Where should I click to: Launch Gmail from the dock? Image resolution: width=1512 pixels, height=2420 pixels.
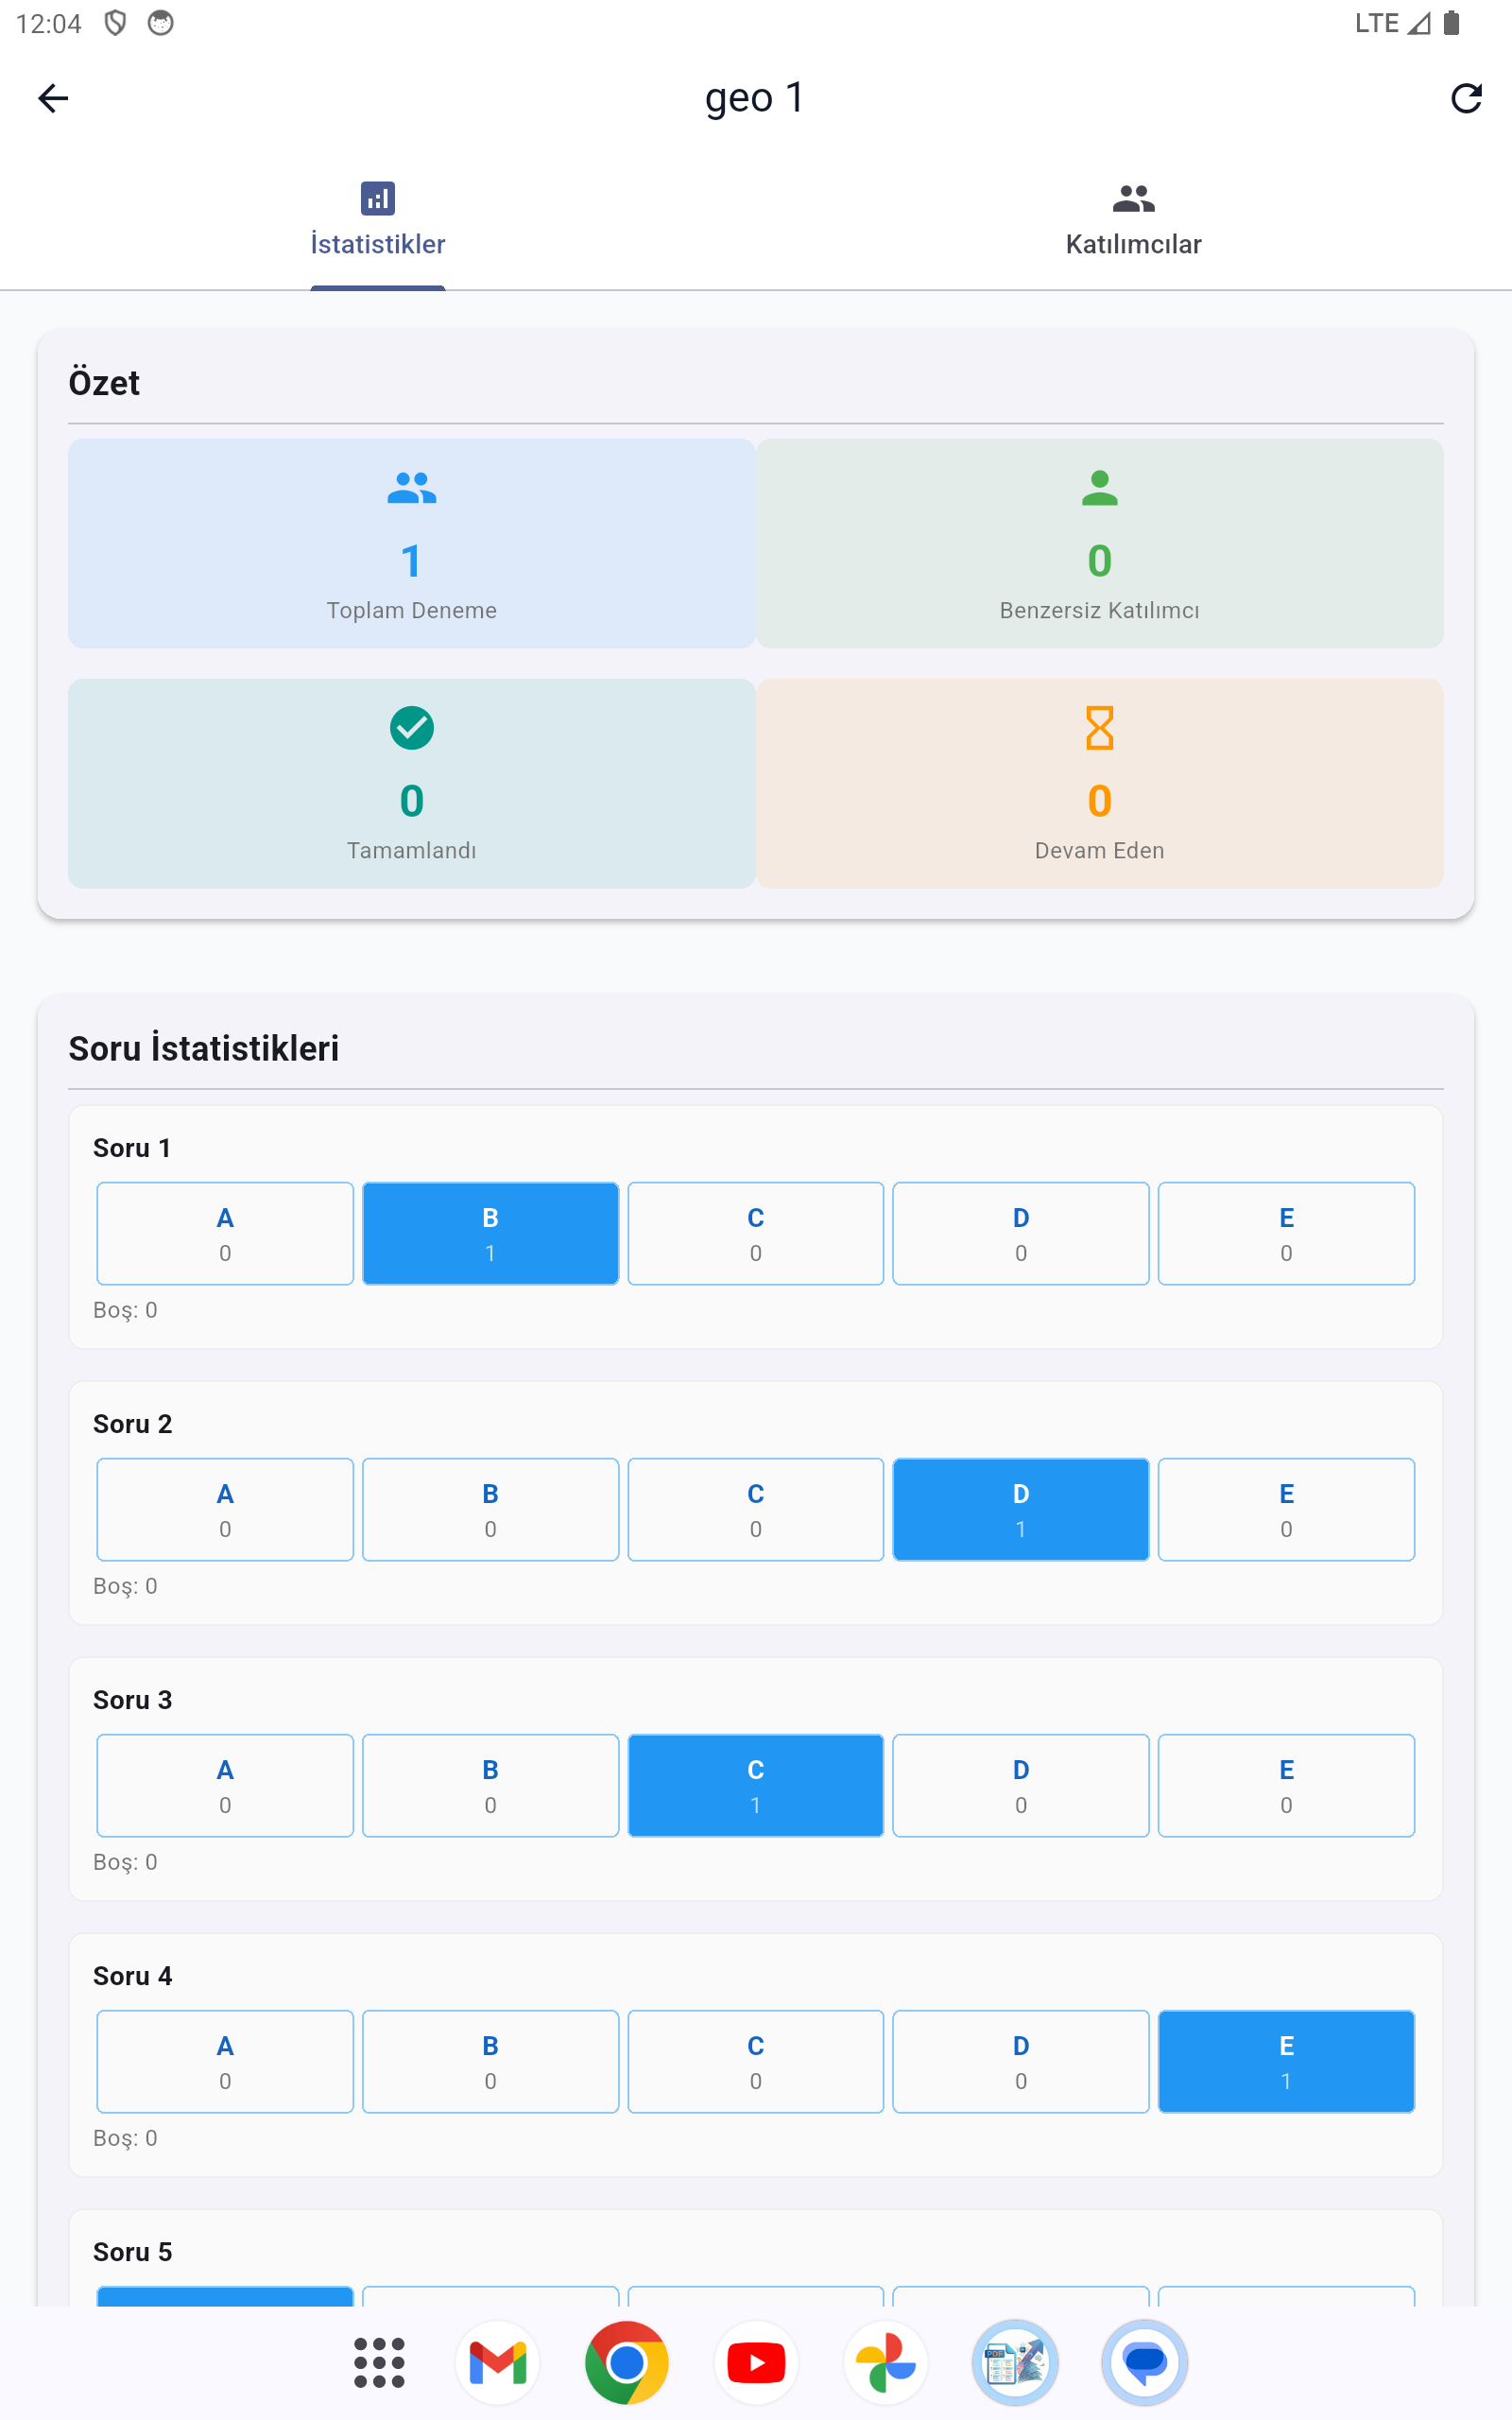coord(498,2363)
